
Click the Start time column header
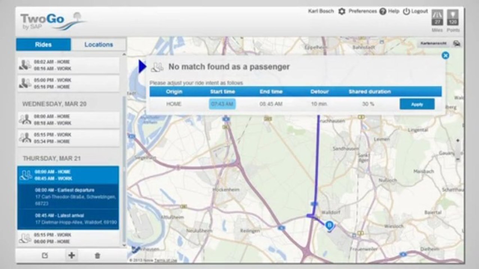[222, 92]
